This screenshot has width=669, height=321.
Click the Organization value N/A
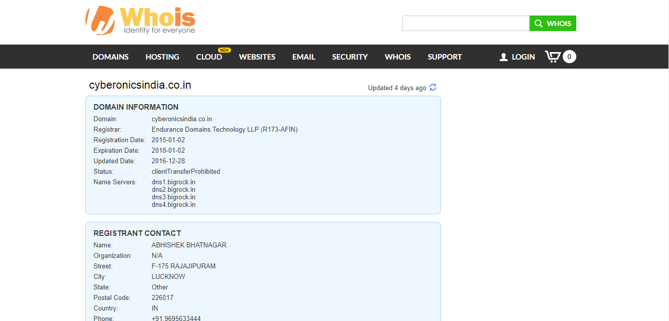point(157,255)
